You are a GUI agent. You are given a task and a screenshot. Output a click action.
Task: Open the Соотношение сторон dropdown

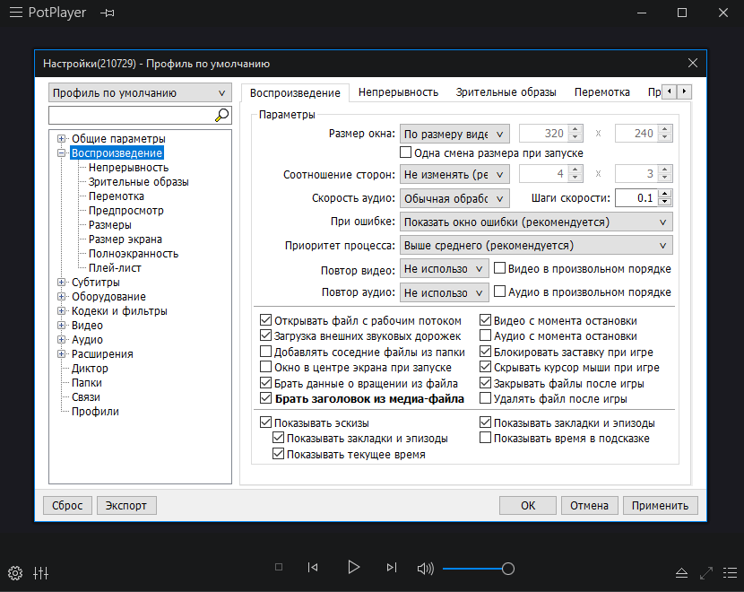(x=454, y=174)
